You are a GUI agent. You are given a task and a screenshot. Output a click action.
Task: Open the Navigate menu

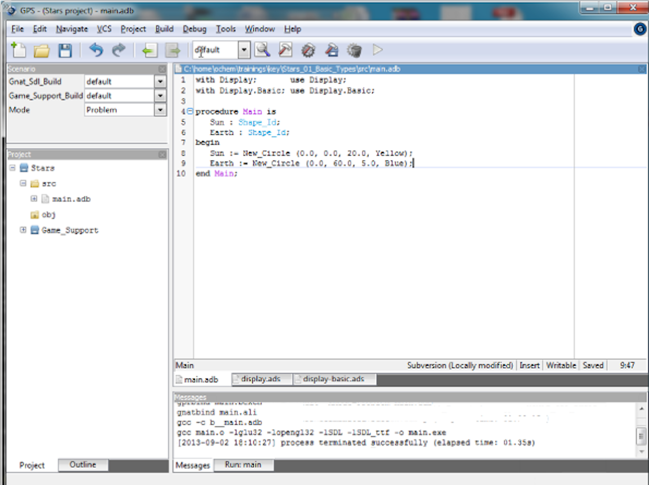[x=72, y=29]
